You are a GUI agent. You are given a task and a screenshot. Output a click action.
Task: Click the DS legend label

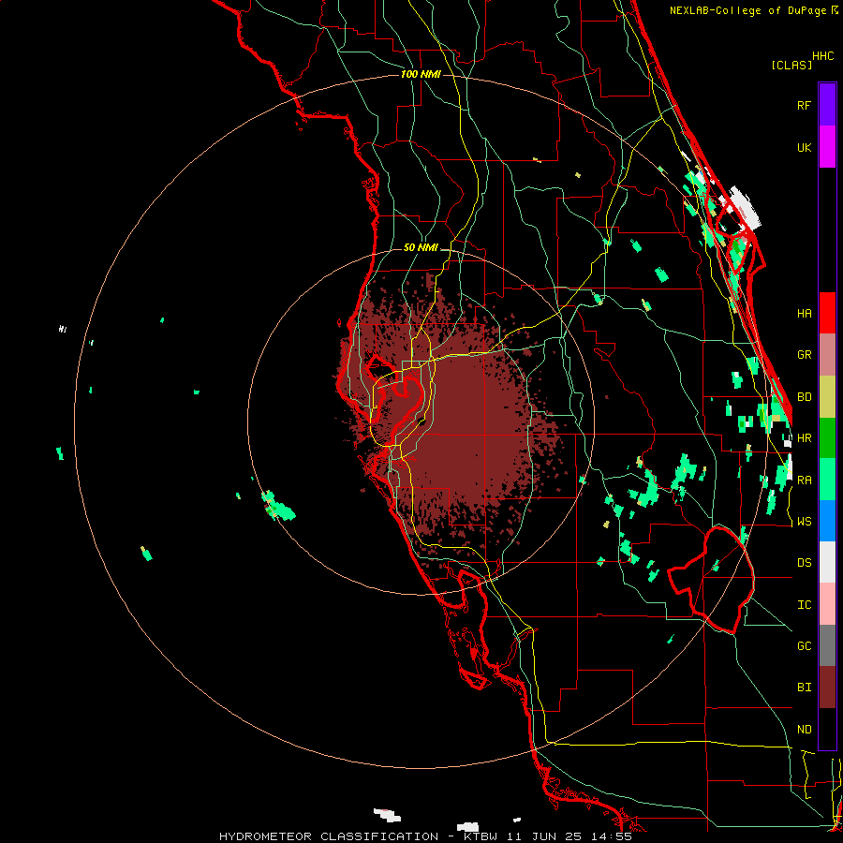[x=805, y=563]
